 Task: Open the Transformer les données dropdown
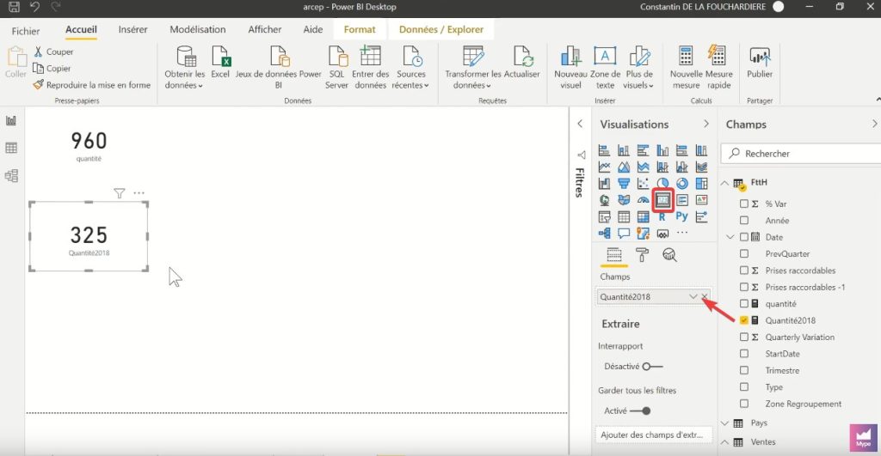473,69
